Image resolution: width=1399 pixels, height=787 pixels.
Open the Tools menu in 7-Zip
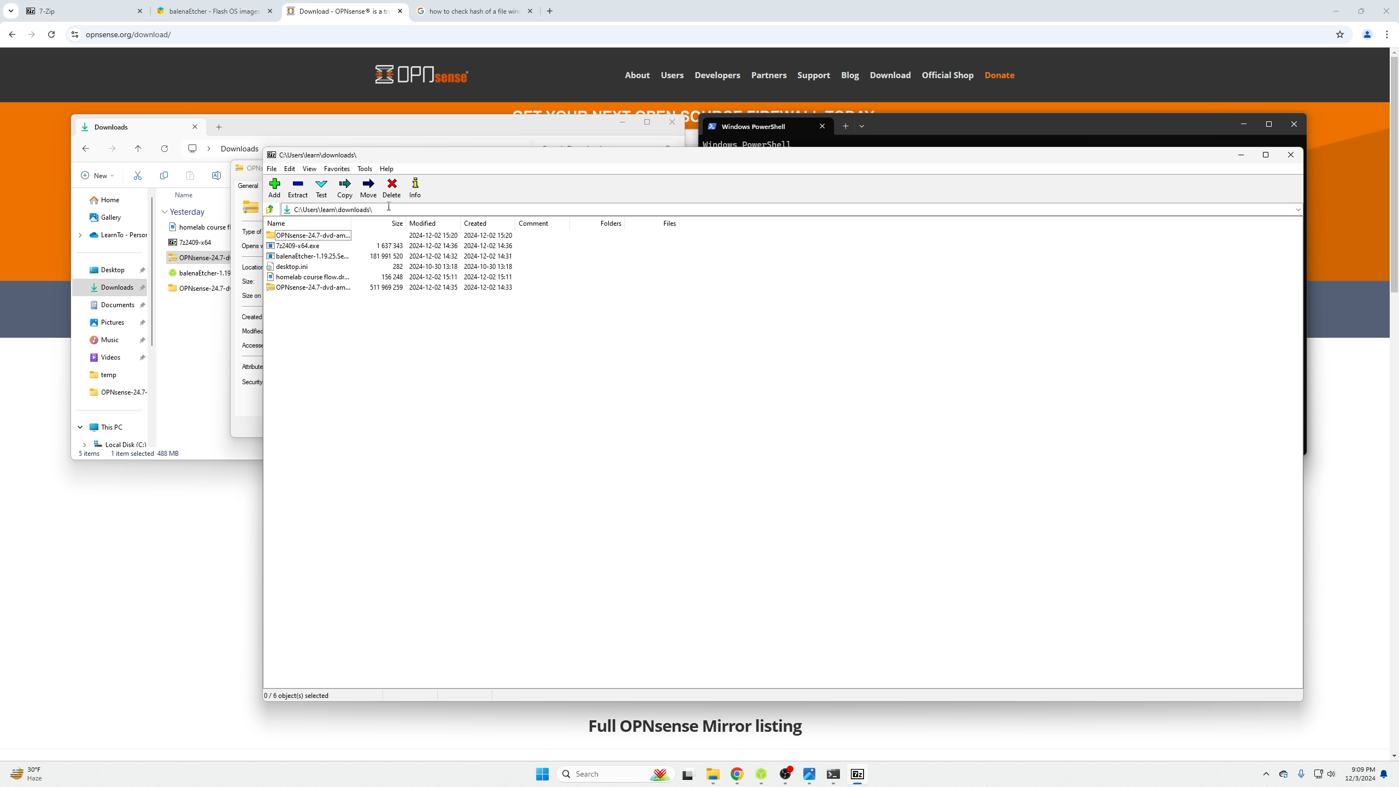pos(365,169)
